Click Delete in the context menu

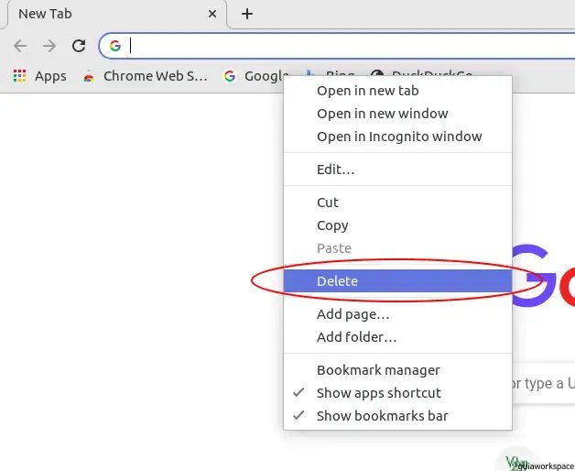(x=398, y=280)
